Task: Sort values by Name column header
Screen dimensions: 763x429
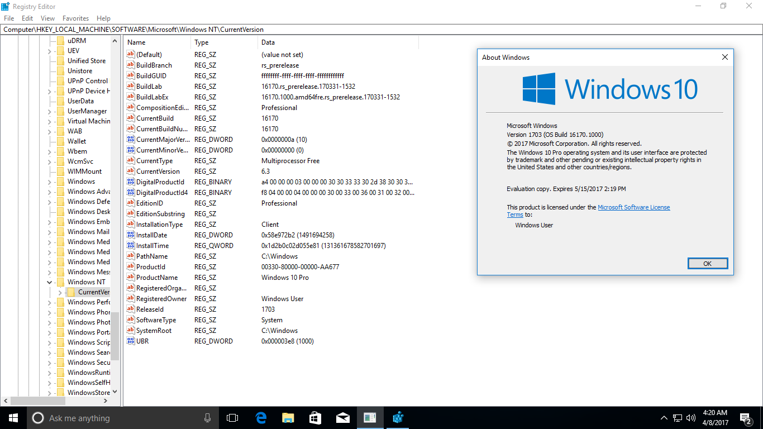Action: tap(158, 42)
